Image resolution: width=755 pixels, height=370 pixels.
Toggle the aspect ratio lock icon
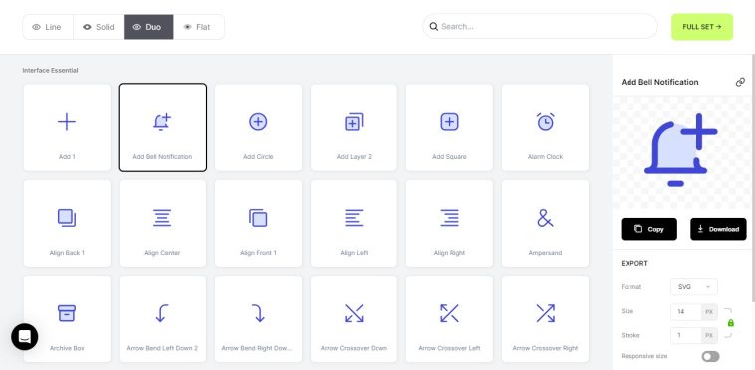[x=730, y=323]
